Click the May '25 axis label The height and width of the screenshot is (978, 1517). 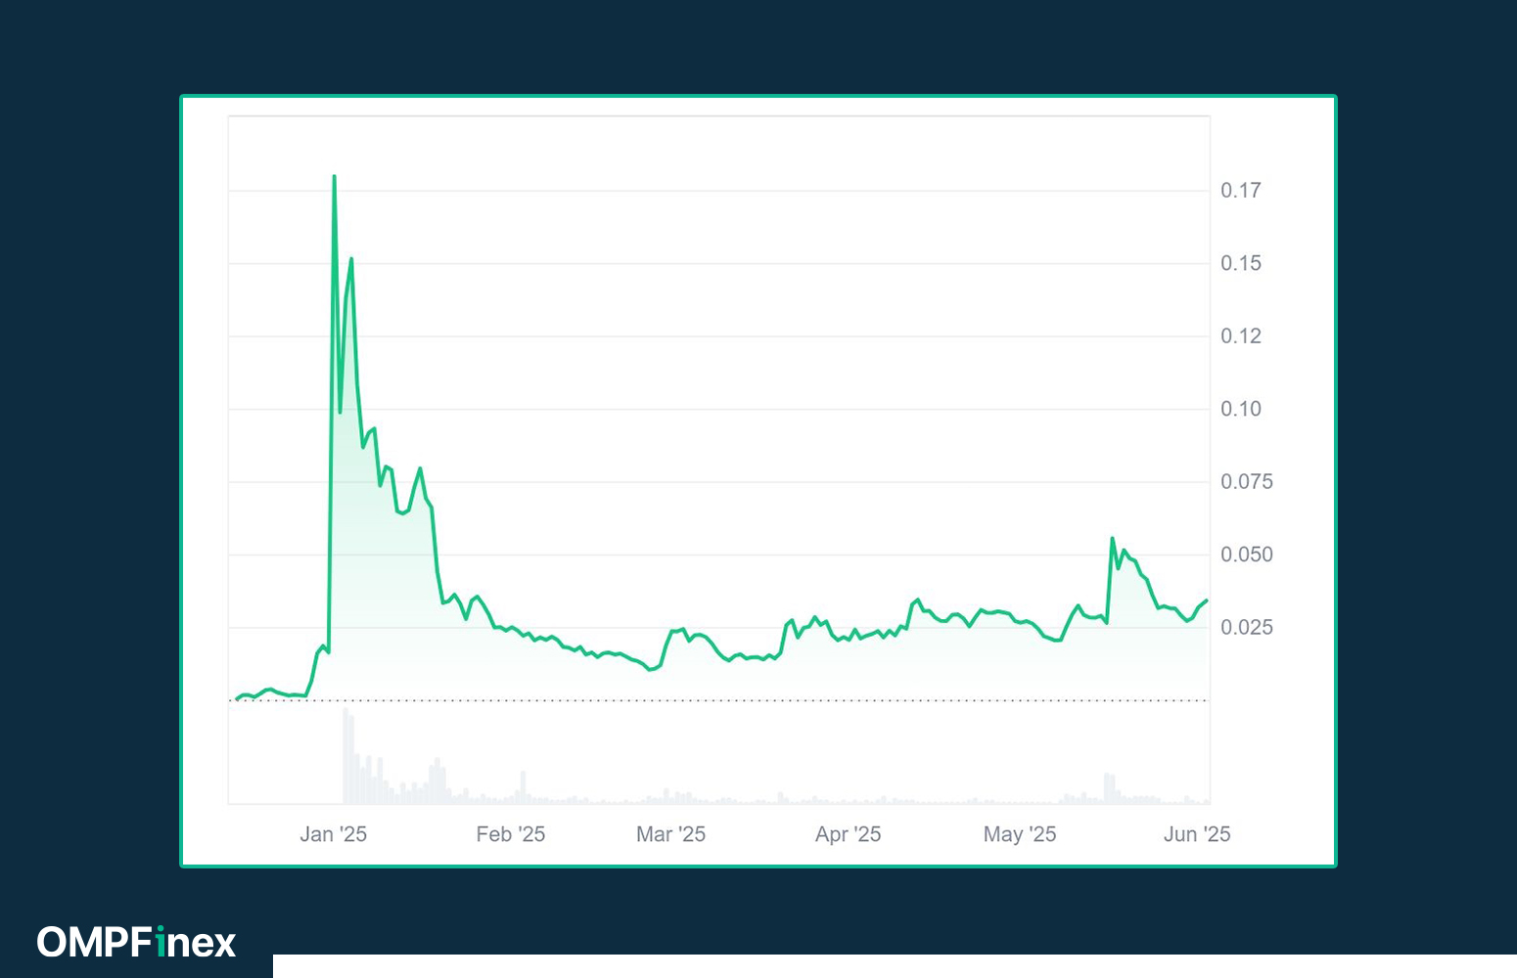click(x=1019, y=834)
